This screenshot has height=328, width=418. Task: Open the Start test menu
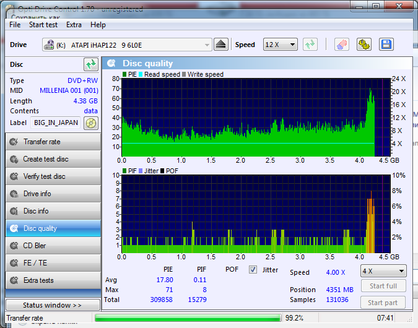43,25
